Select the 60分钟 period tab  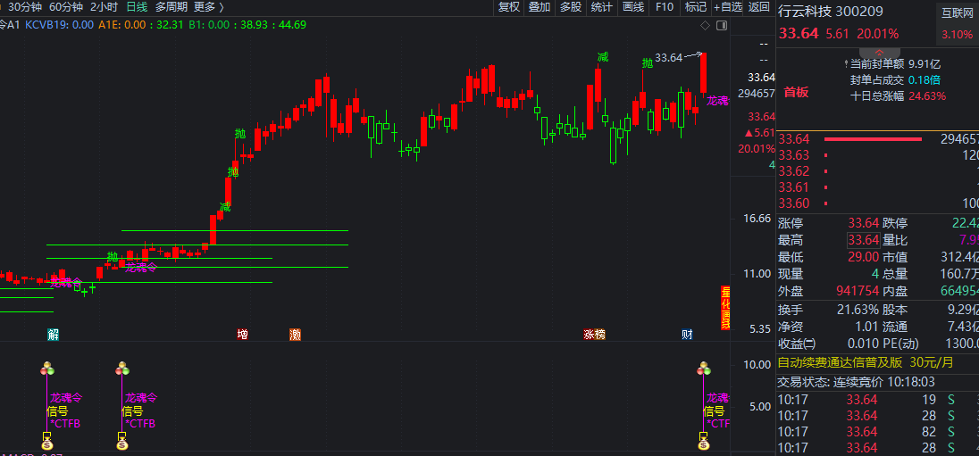coord(65,7)
